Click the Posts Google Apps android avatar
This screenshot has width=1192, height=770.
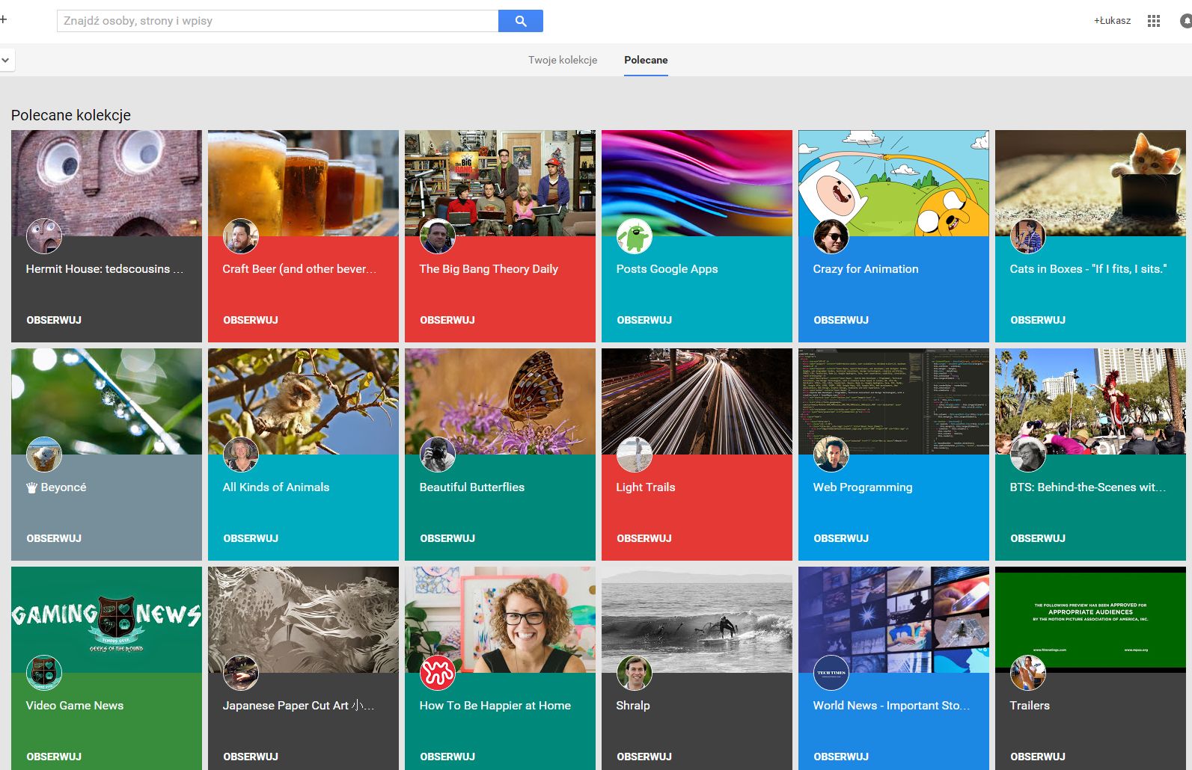pos(635,236)
